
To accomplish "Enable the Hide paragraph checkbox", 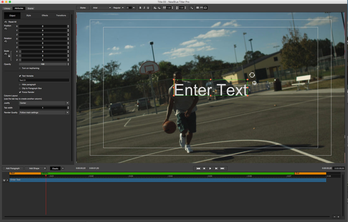I will pos(19,84).
